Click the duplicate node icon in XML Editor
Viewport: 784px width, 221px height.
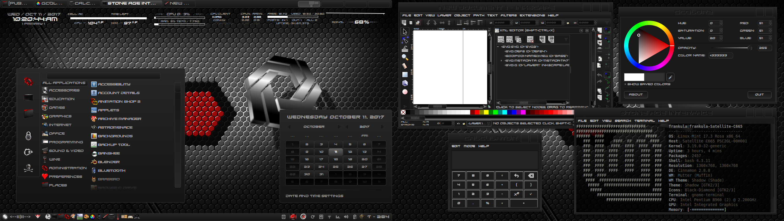coord(518,39)
